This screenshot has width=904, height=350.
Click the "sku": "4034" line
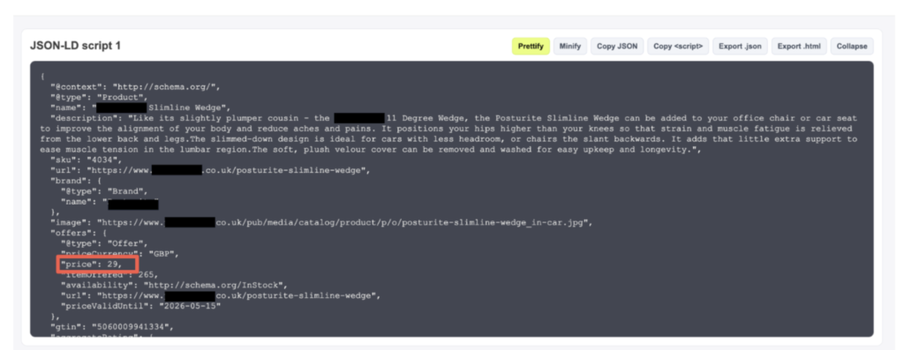coord(87,160)
